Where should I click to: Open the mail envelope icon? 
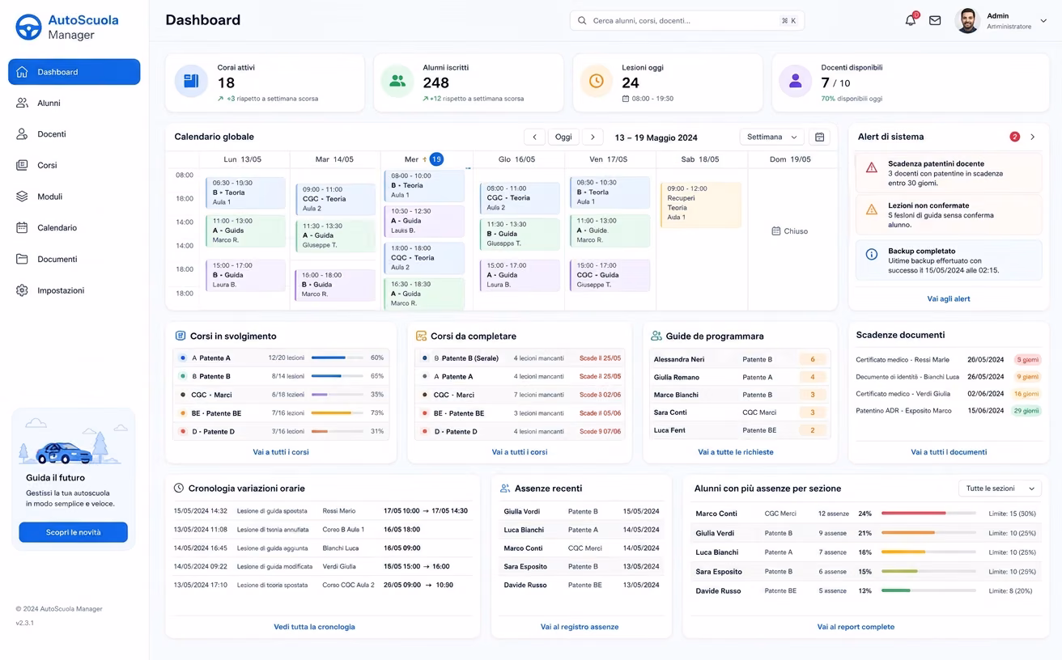(x=935, y=20)
